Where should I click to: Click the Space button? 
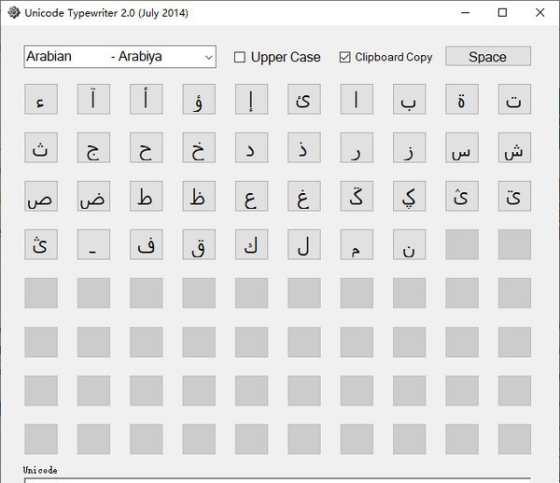[x=488, y=56]
